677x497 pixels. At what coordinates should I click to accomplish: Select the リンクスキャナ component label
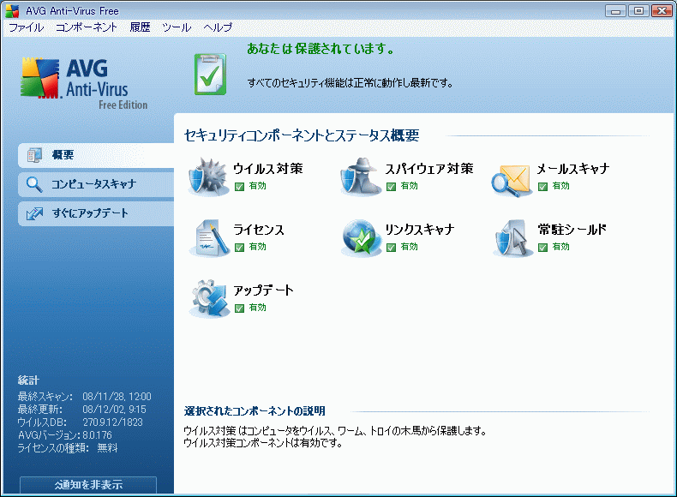tap(420, 230)
